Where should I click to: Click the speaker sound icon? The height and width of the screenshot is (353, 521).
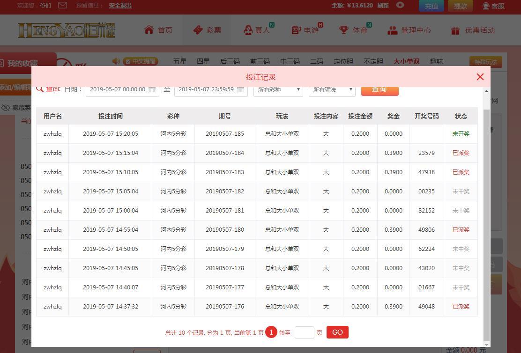point(116,61)
